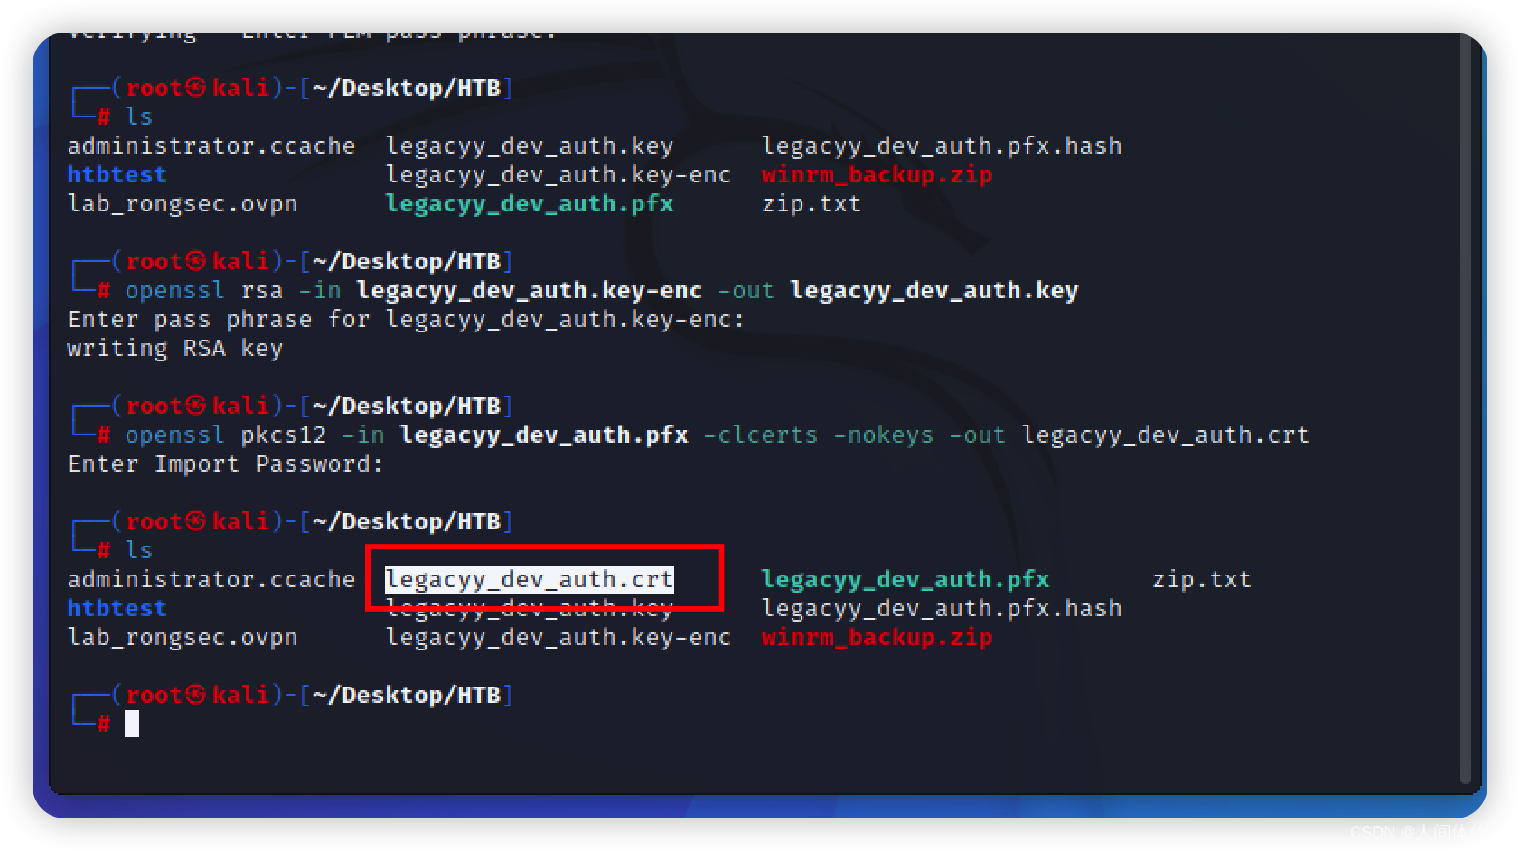Select zip.txt in the second ls output
This screenshot has height=851, width=1520.
[x=1202, y=580]
